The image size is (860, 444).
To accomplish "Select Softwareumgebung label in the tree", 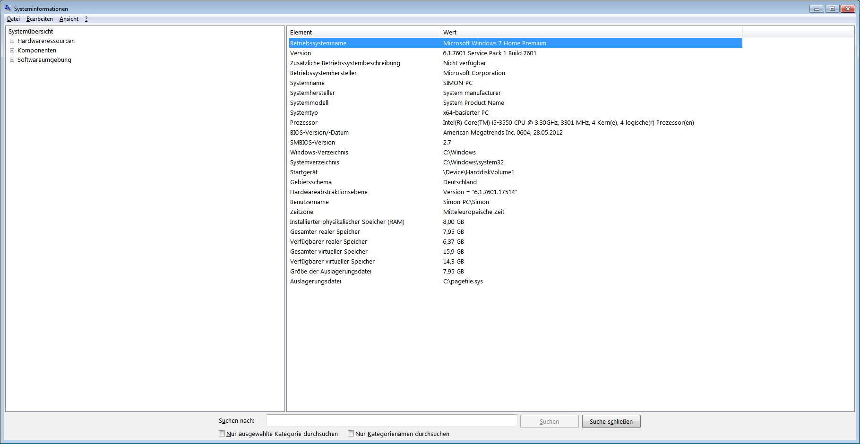I will [x=44, y=60].
